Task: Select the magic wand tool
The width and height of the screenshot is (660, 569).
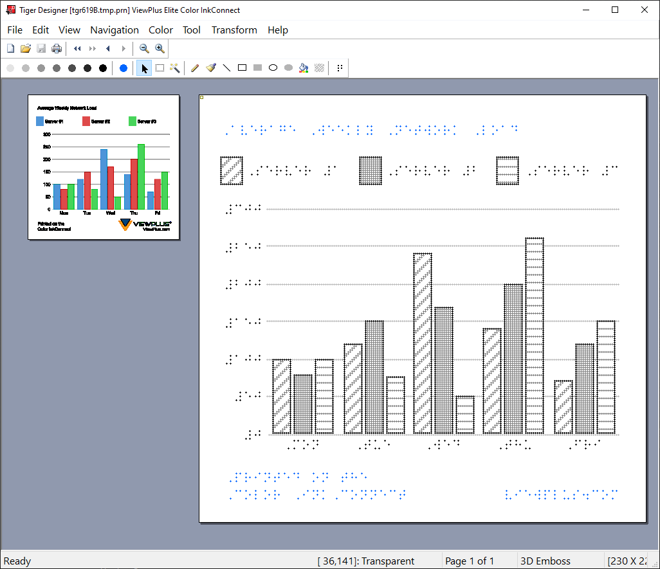Action: click(x=175, y=68)
